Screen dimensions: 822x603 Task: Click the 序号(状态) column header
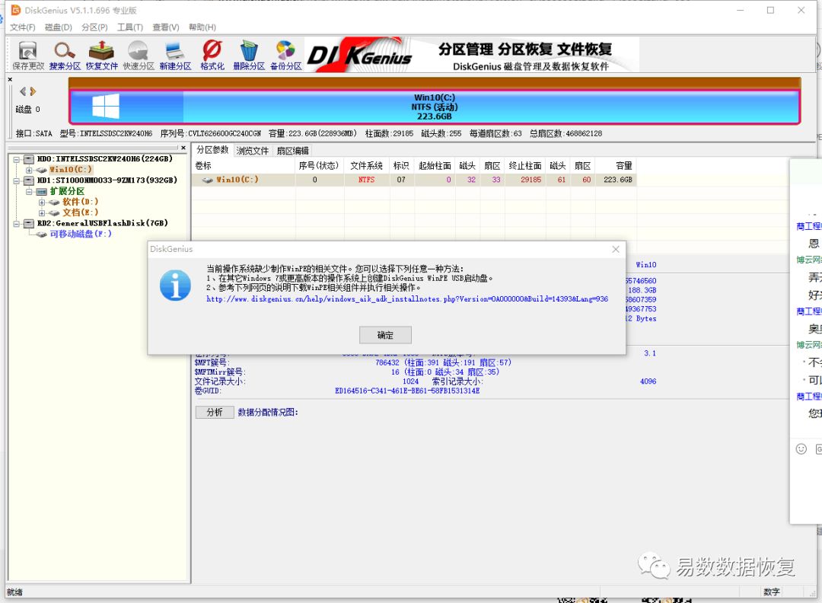[x=319, y=166]
